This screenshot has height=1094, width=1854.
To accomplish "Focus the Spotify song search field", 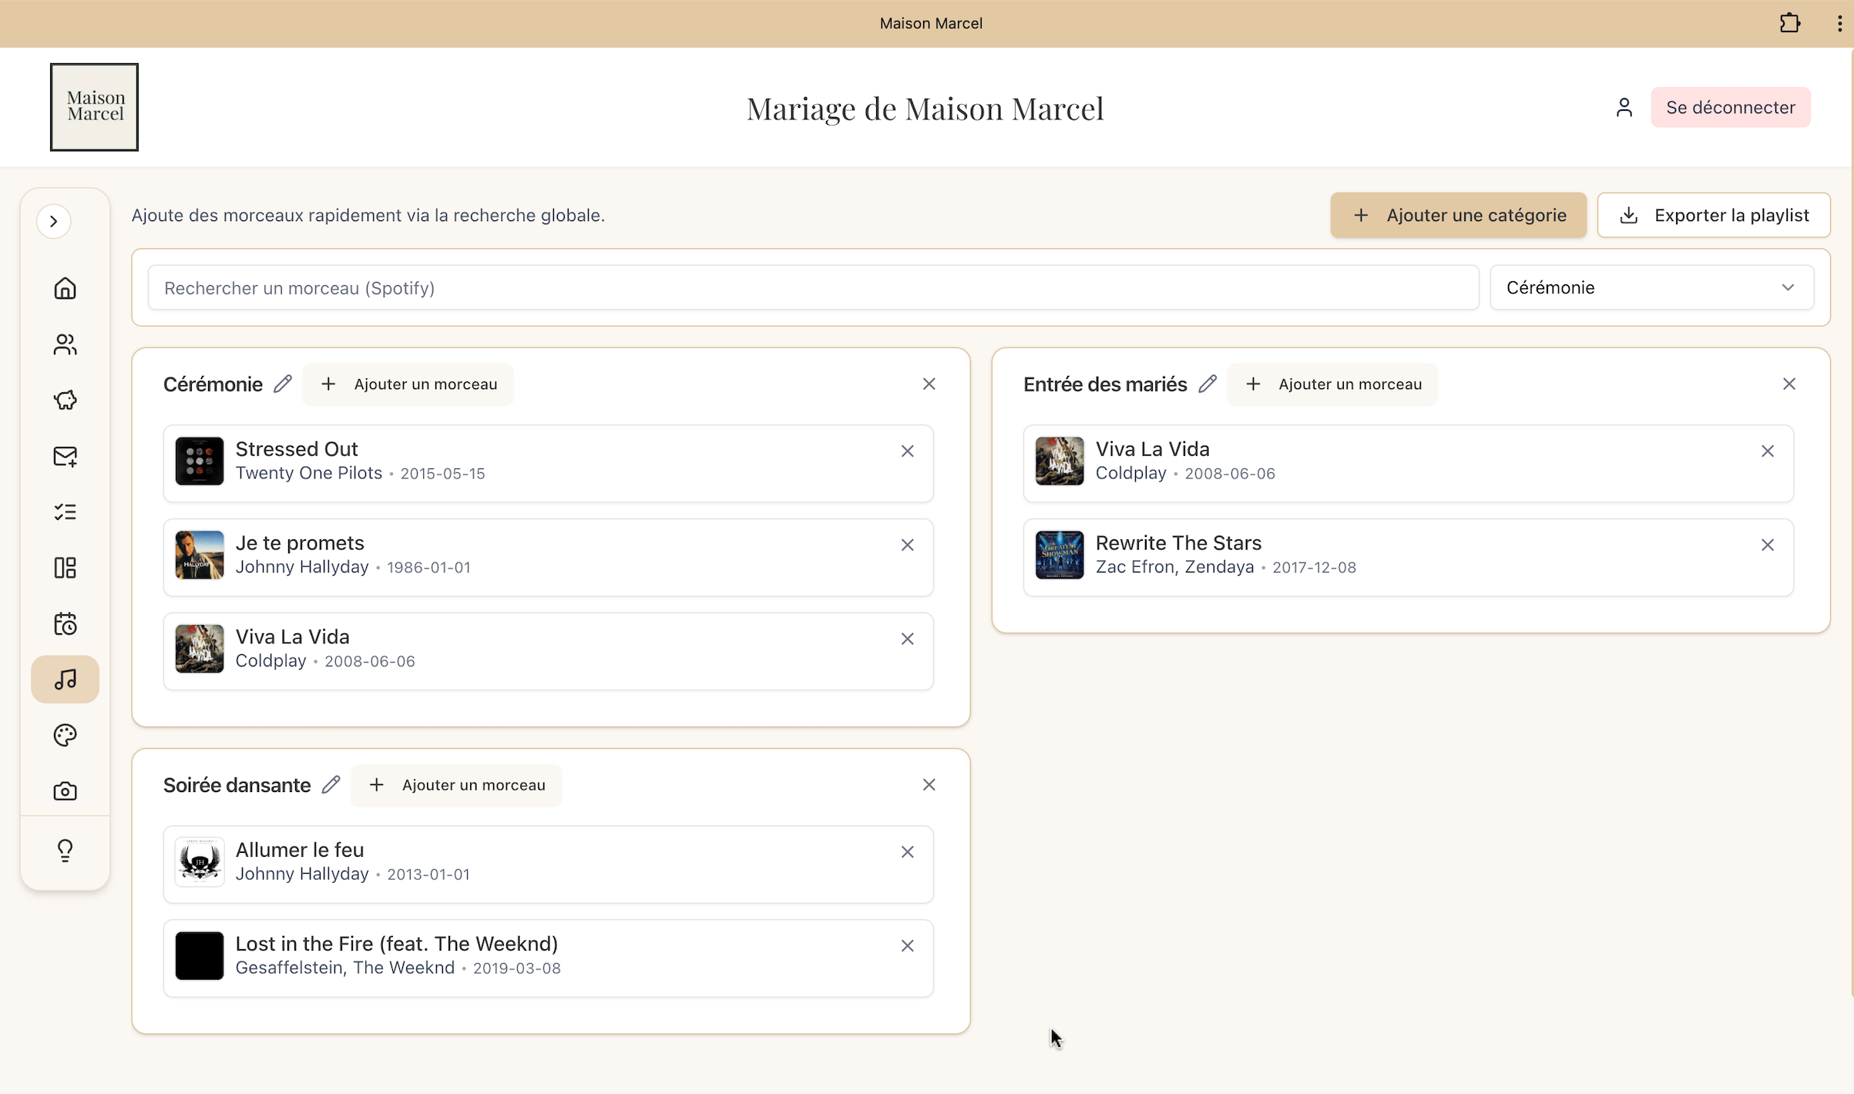I will (812, 288).
